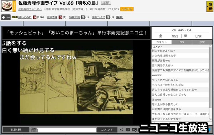This screenshot has height=135, width=214.
Task: Click the comment list scrollbar up arrow
Action: [210, 46]
